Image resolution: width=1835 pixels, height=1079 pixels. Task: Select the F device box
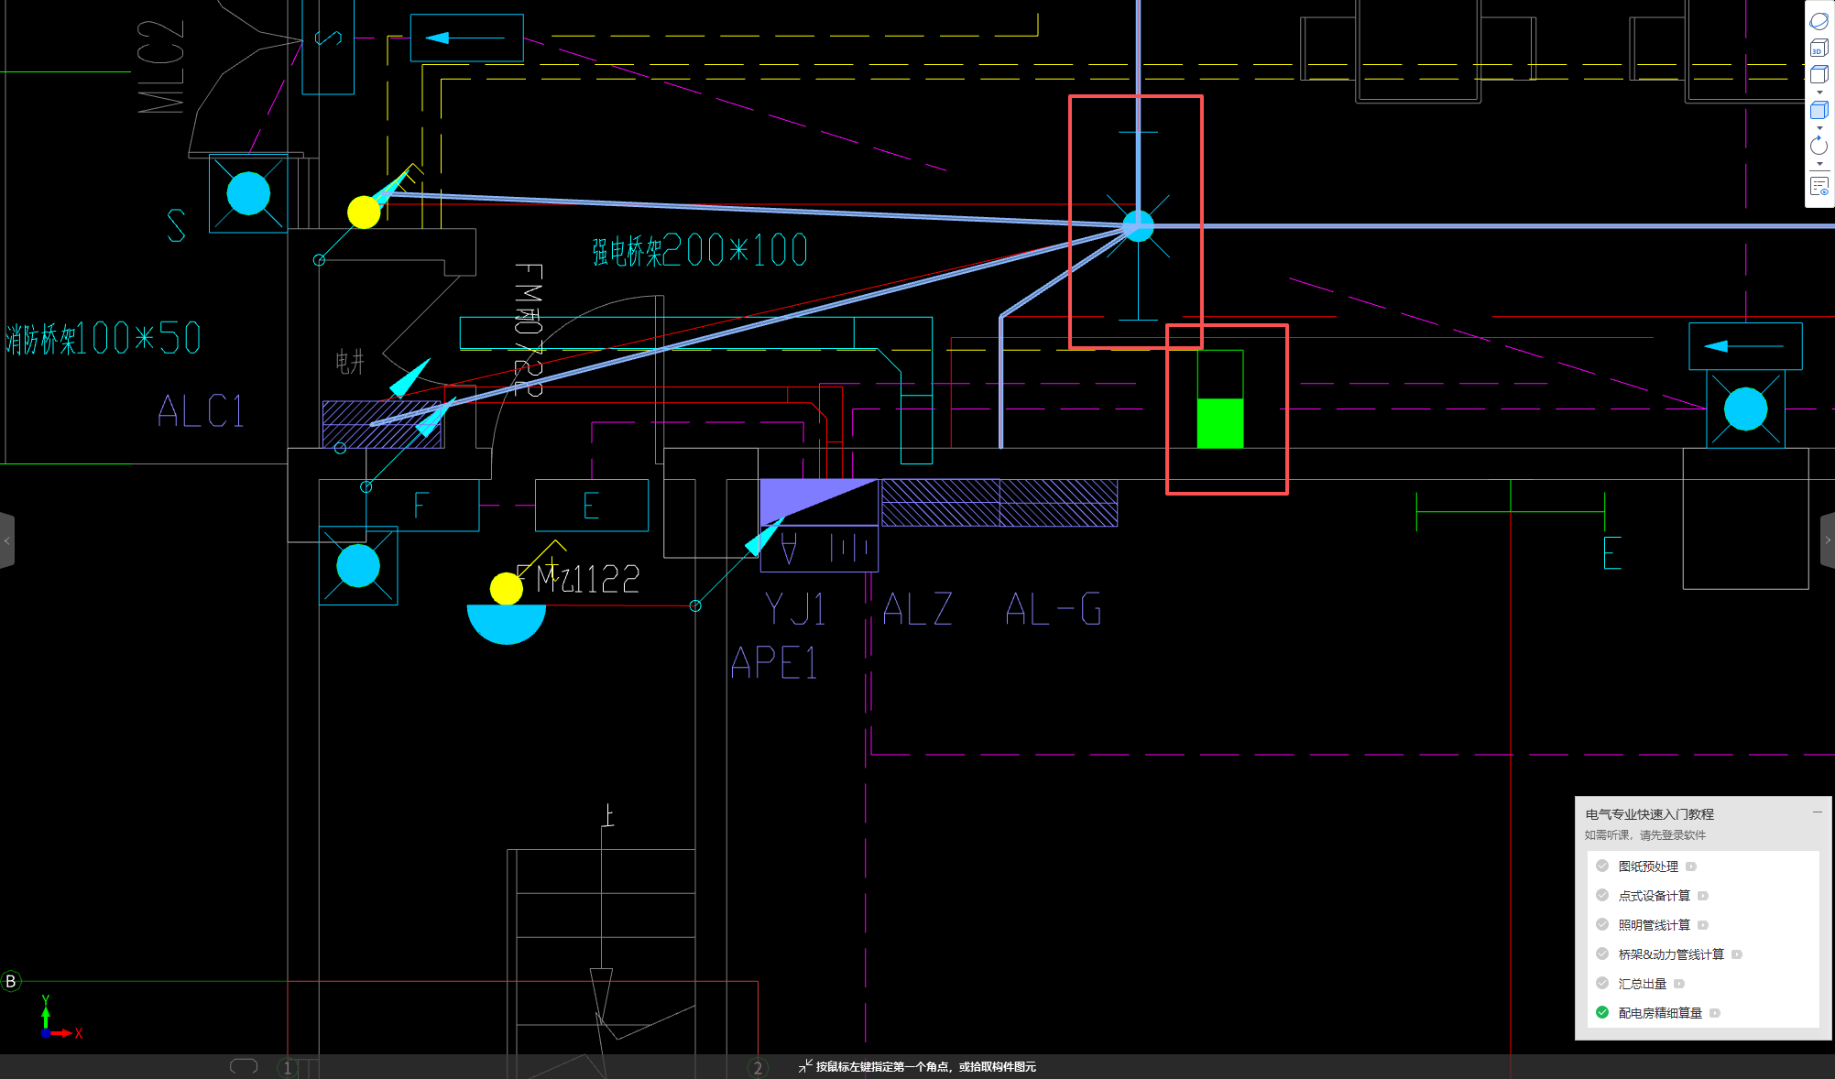(x=422, y=506)
